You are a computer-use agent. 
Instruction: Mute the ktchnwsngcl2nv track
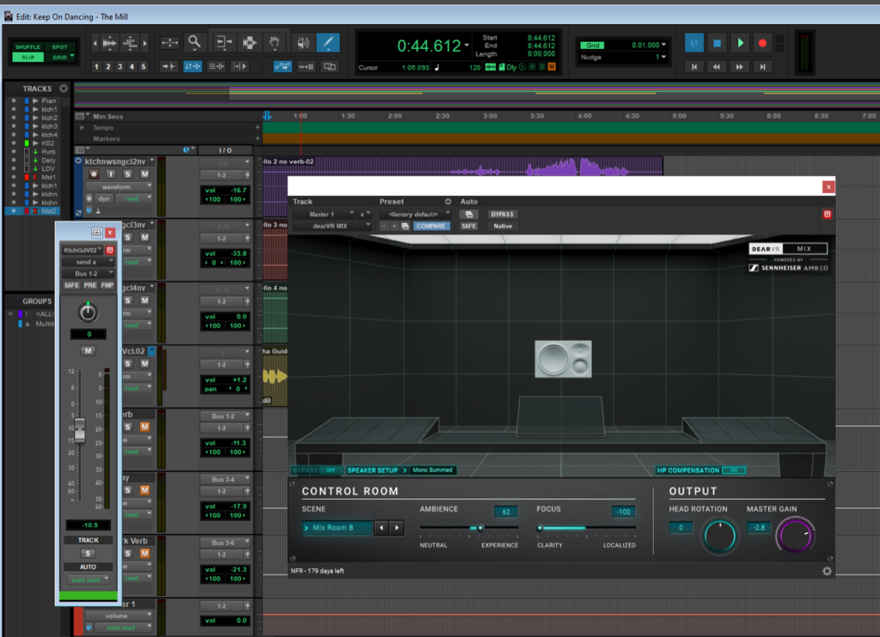click(x=144, y=174)
